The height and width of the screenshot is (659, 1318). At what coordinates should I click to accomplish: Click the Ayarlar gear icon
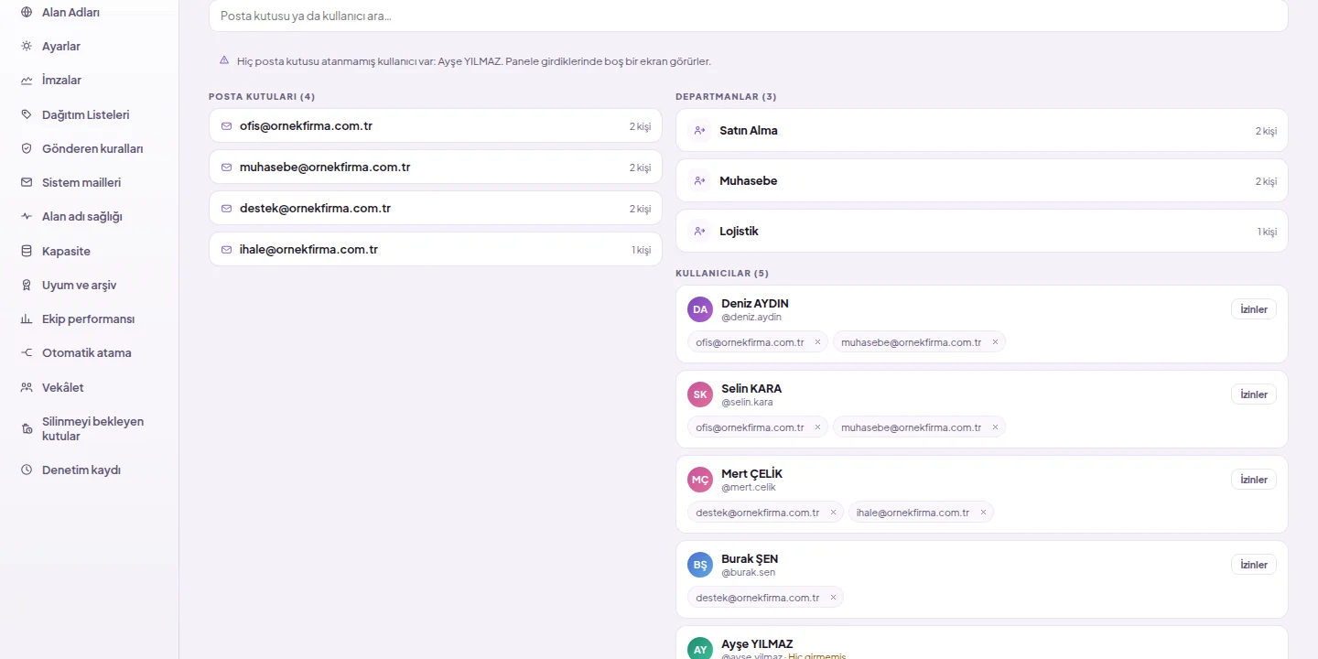pyautogui.click(x=27, y=46)
